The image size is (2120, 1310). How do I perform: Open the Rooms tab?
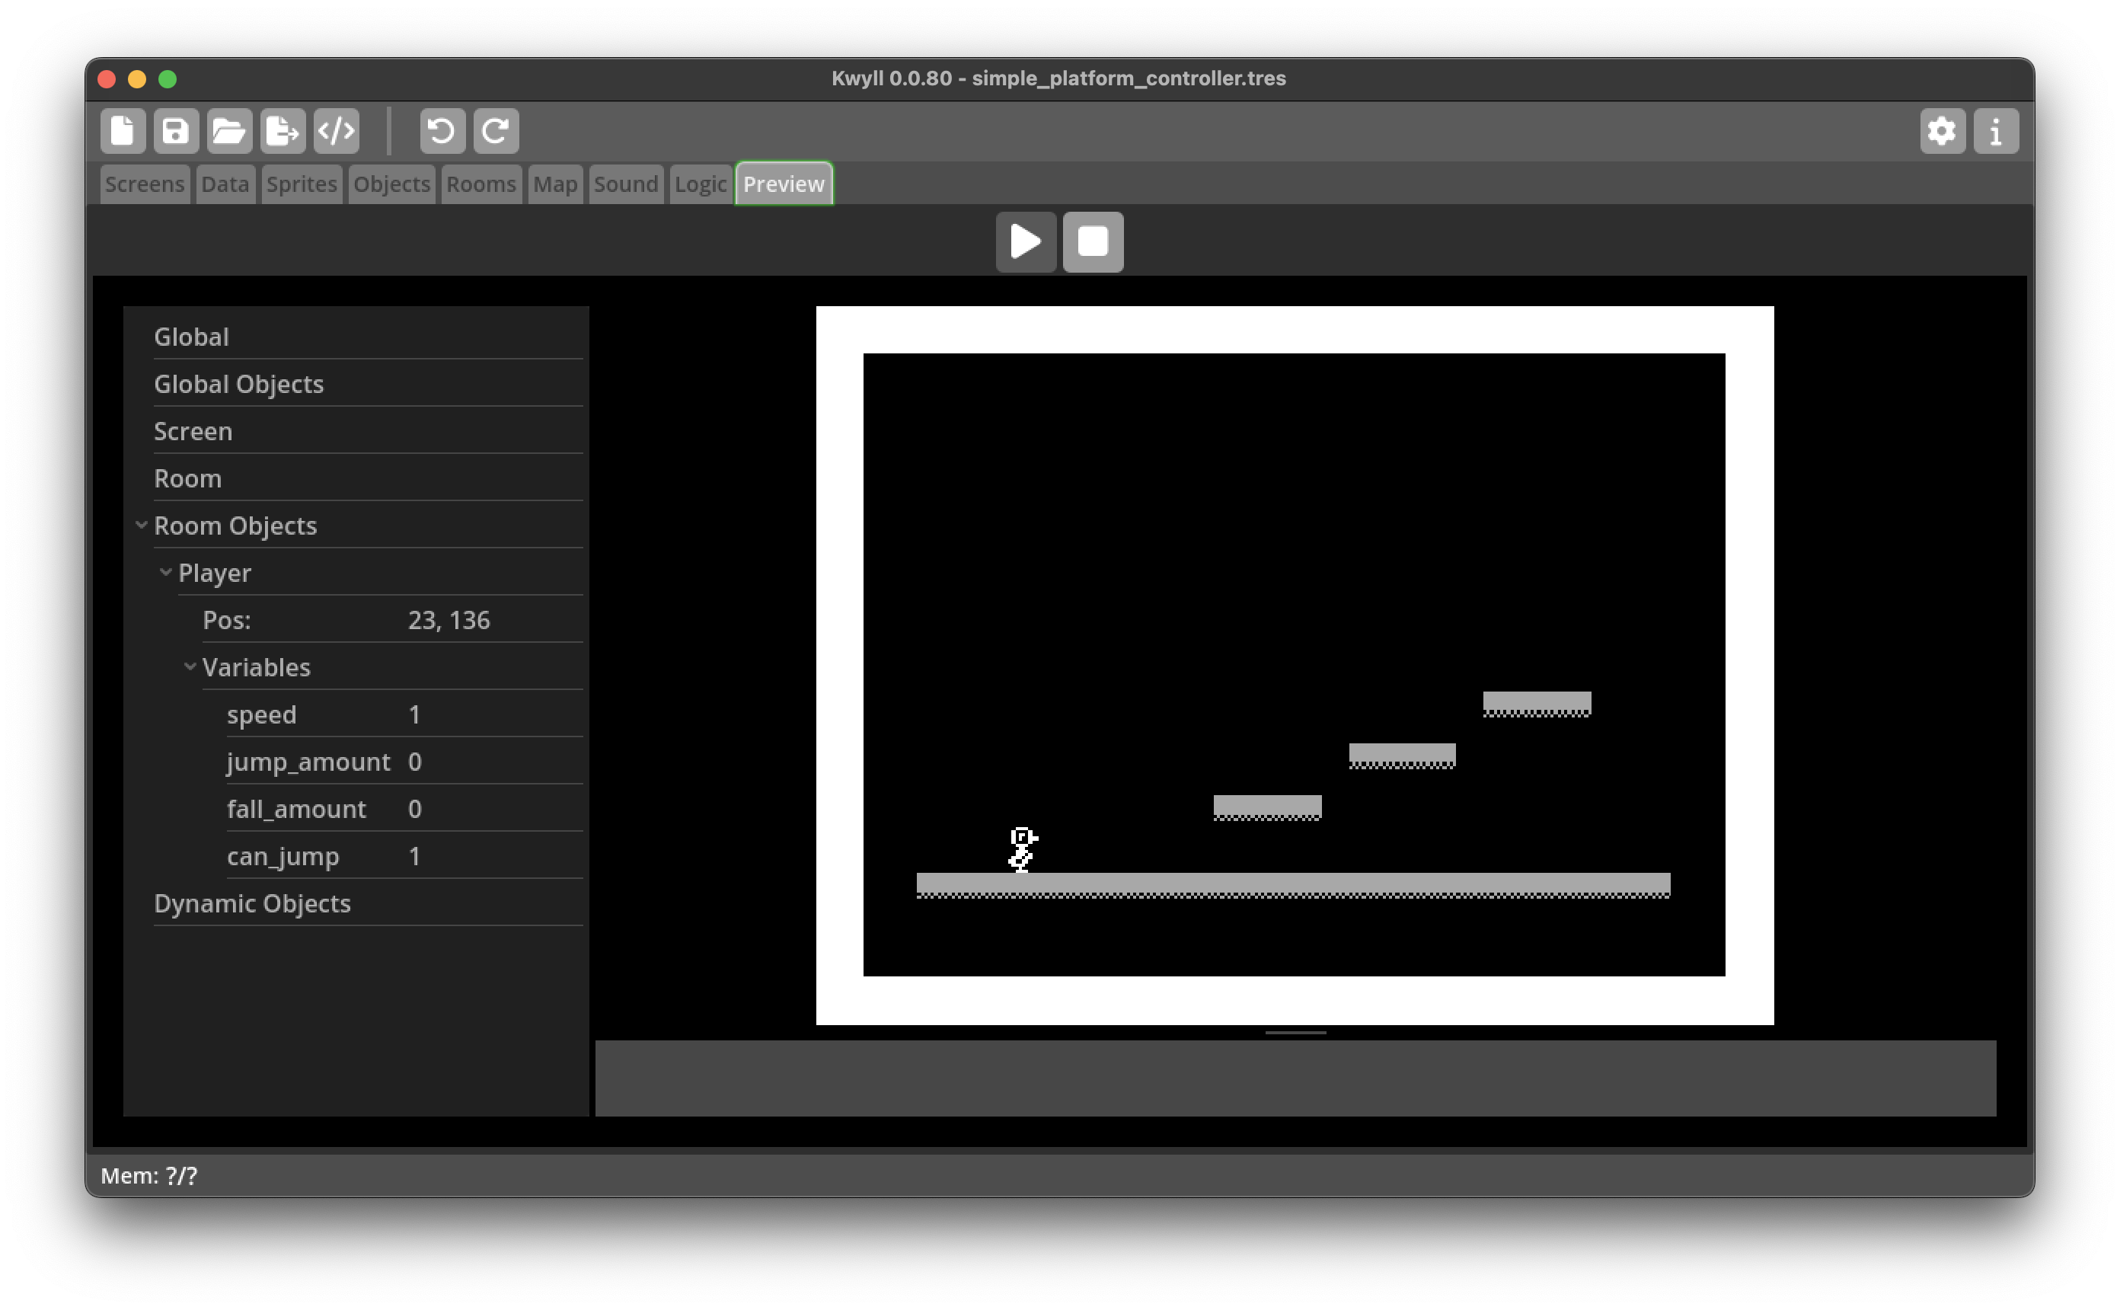point(481,184)
